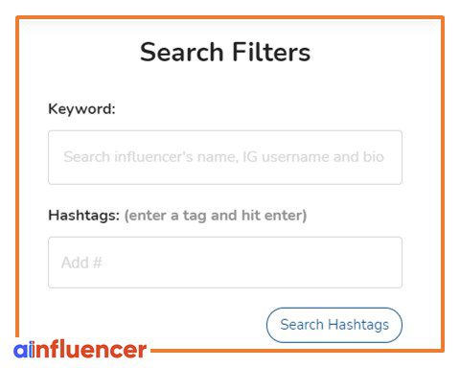Image resolution: width=460 pixels, height=368 pixels.
Task: Click the word 'Search' in heading
Action: 182,52
